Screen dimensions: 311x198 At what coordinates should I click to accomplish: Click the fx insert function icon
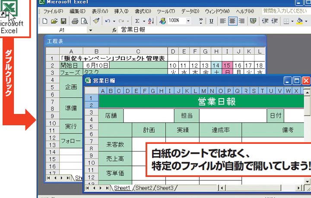(114, 30)
